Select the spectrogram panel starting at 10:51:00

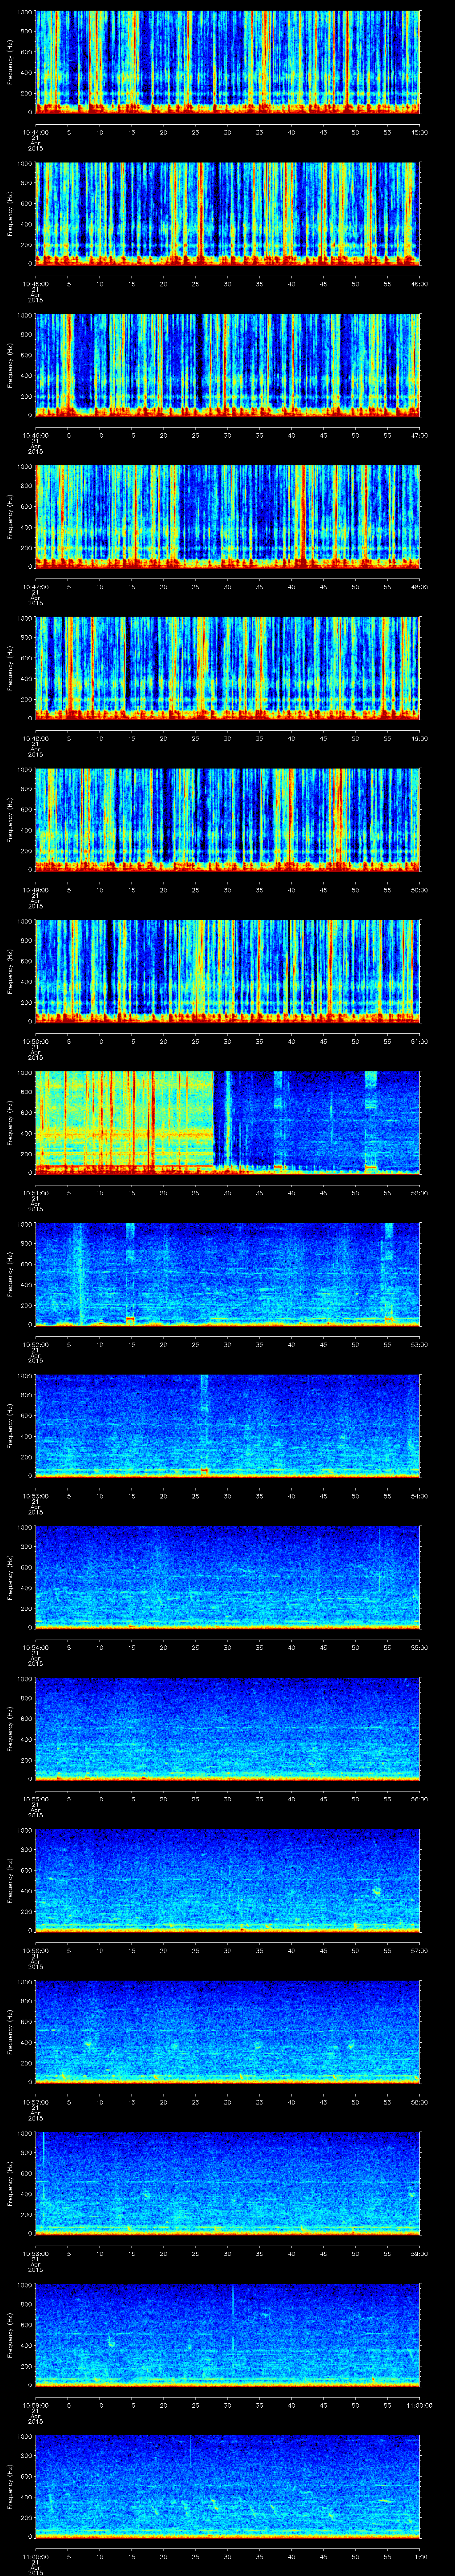pos(228,1123)
